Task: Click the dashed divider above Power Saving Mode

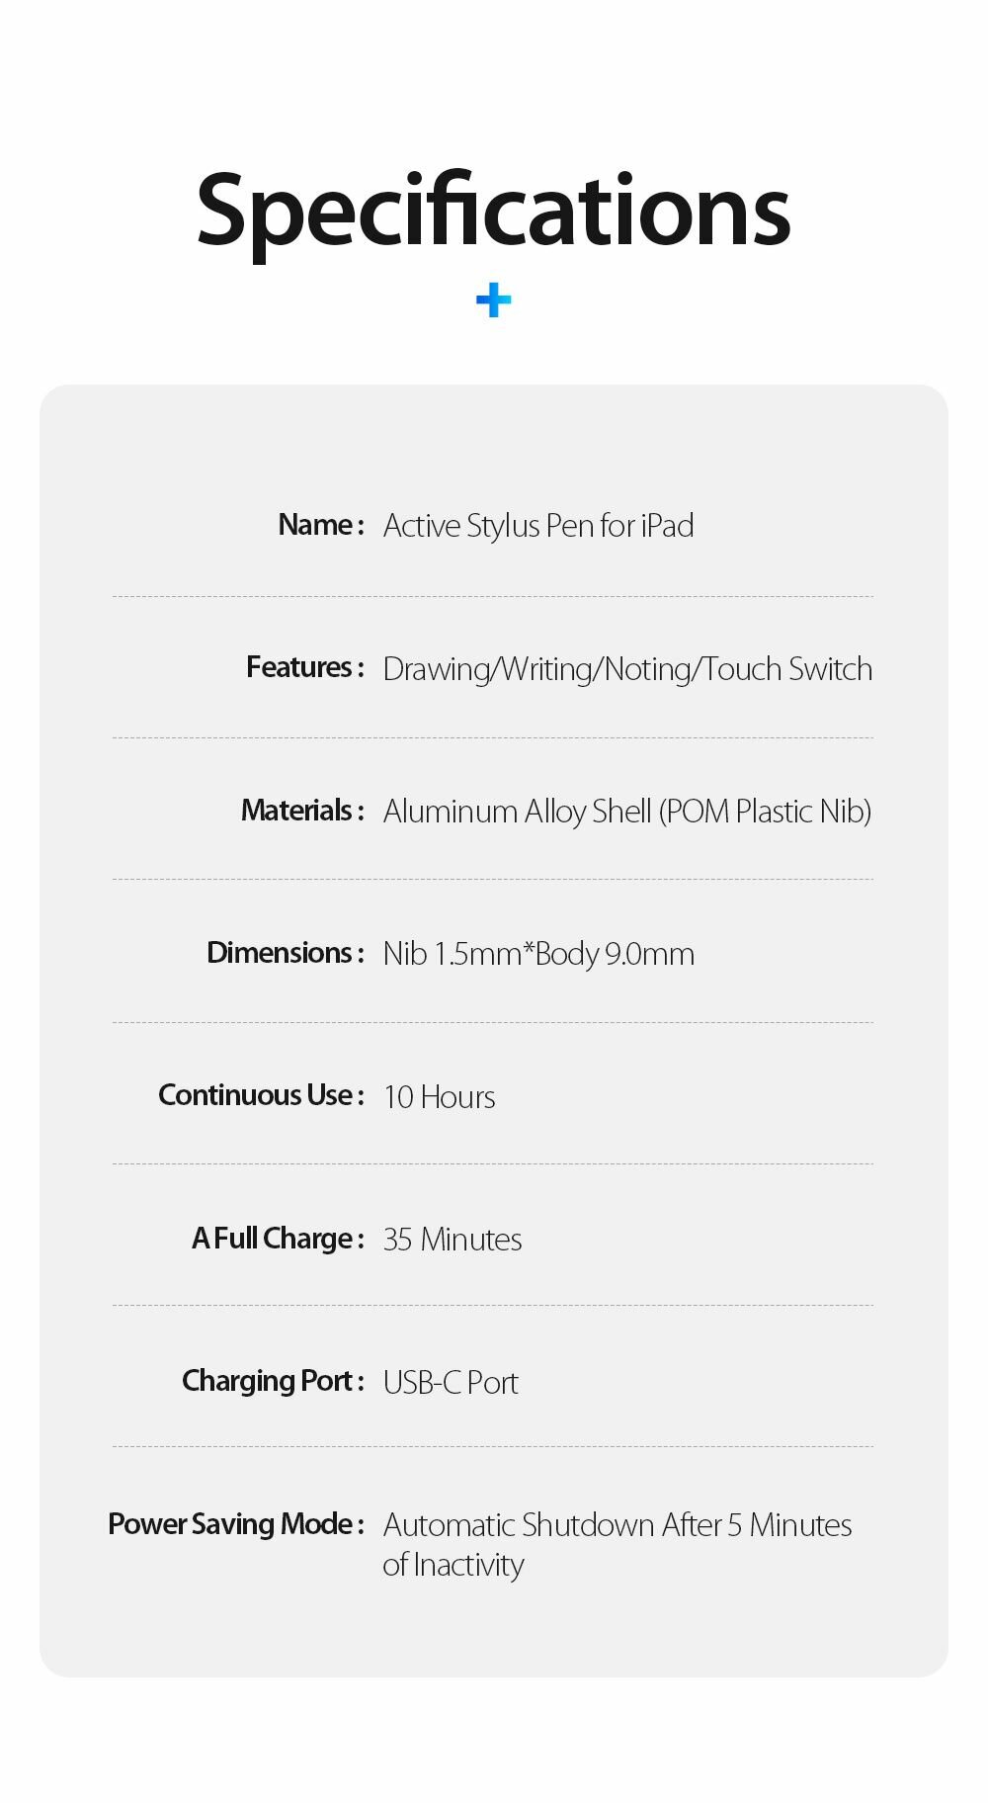Action: [493, 1446]
